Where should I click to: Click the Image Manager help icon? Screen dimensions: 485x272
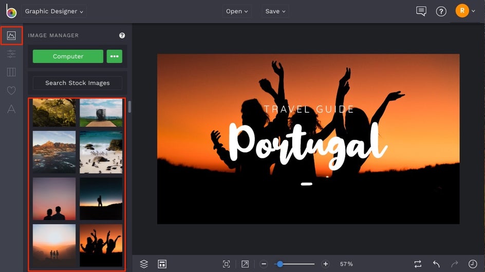click(x=122, y=35)
